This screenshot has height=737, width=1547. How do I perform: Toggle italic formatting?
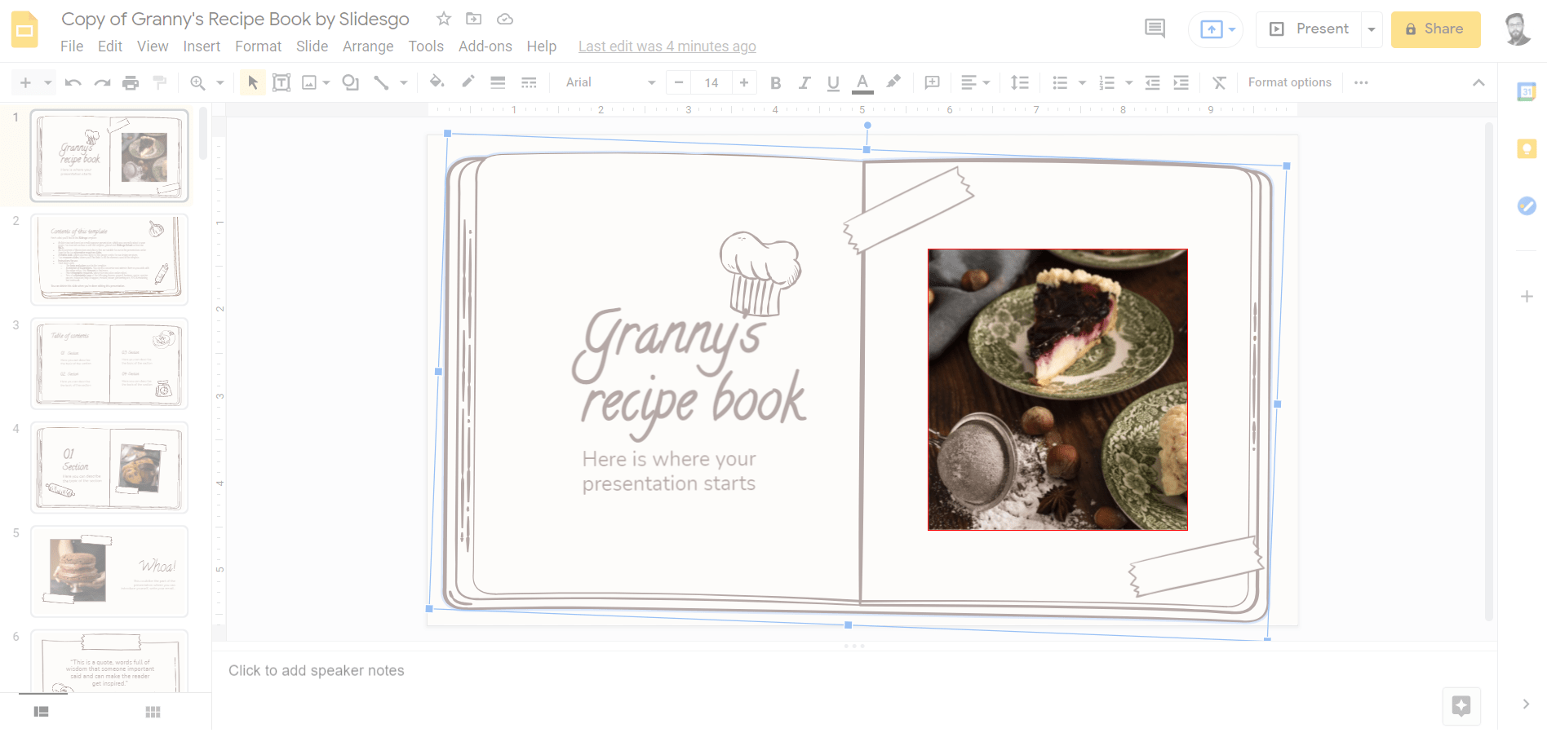click(x=805, y=82)
